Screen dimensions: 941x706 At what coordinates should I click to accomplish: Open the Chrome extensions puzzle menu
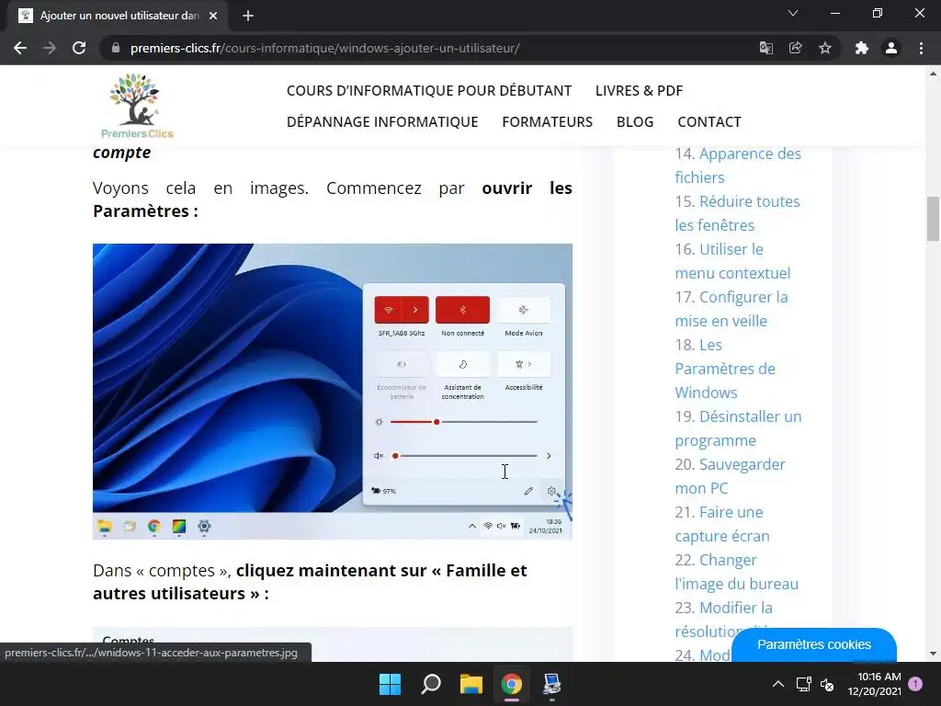tap(862, 48)
